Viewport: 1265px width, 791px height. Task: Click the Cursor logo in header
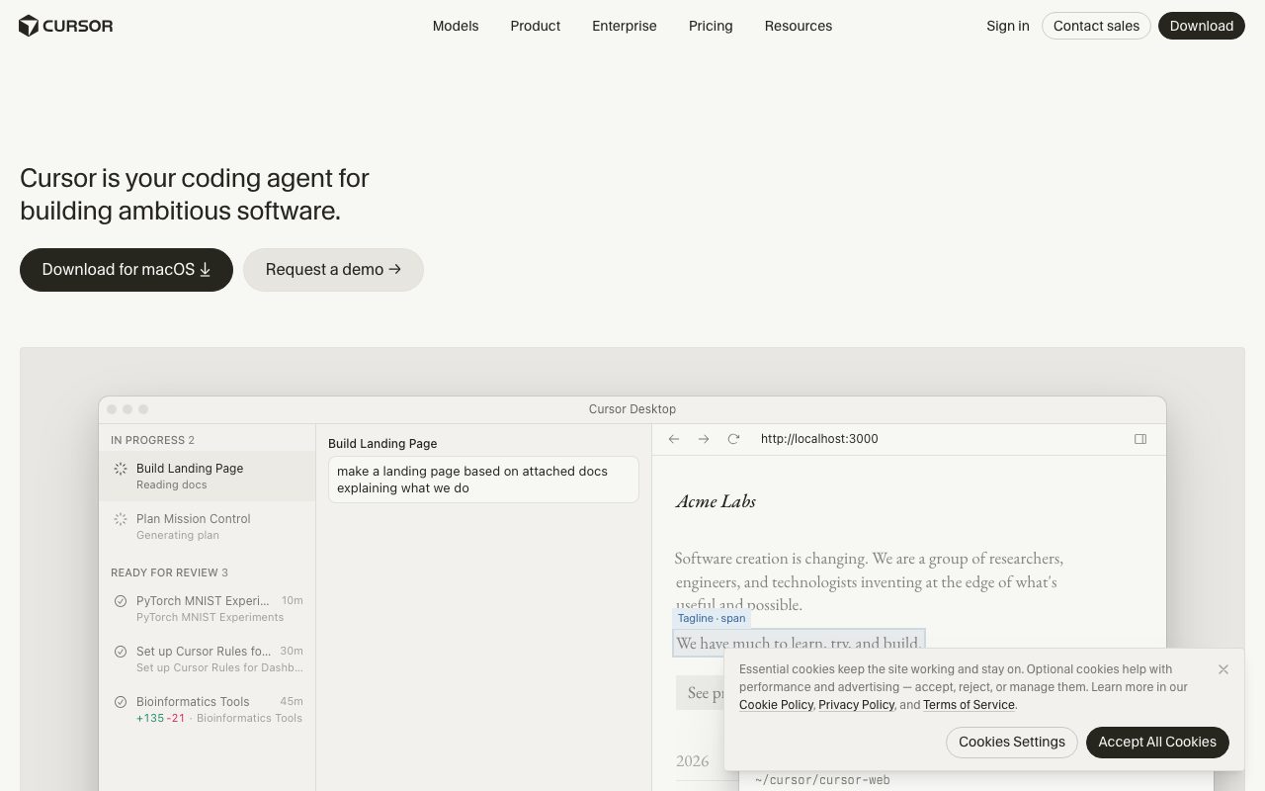click(x=66, y=26)
